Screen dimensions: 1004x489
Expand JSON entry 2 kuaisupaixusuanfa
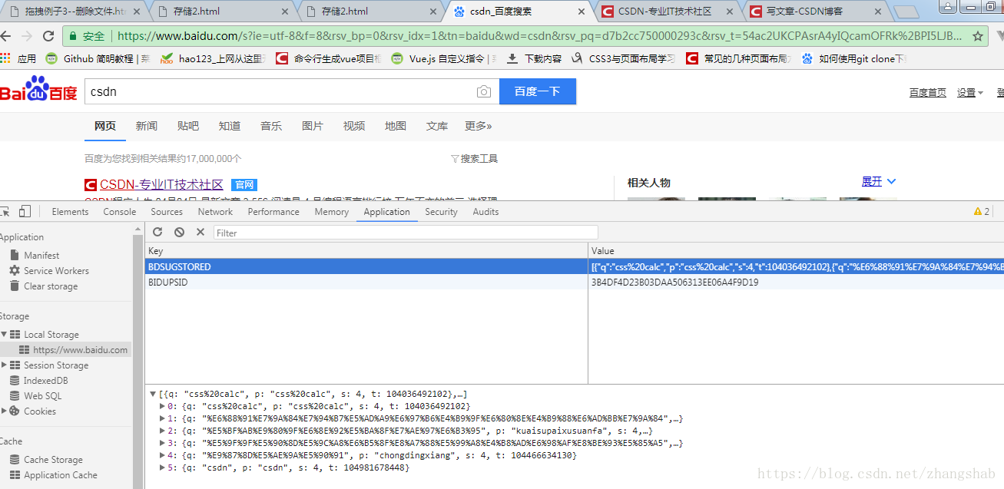[x=162, y=431]
